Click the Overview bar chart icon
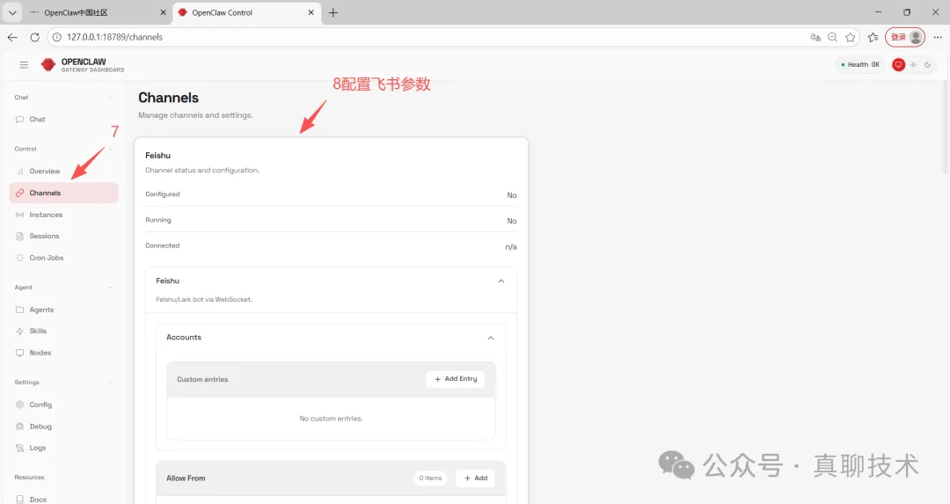The height and width of the screenshot is (504, 950). point(19,172)
